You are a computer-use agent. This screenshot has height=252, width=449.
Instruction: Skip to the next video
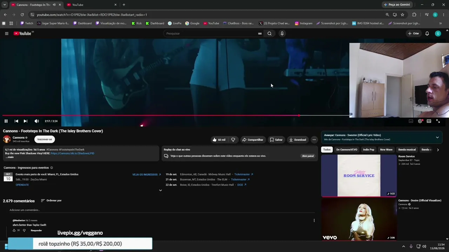tap(25, 121)
